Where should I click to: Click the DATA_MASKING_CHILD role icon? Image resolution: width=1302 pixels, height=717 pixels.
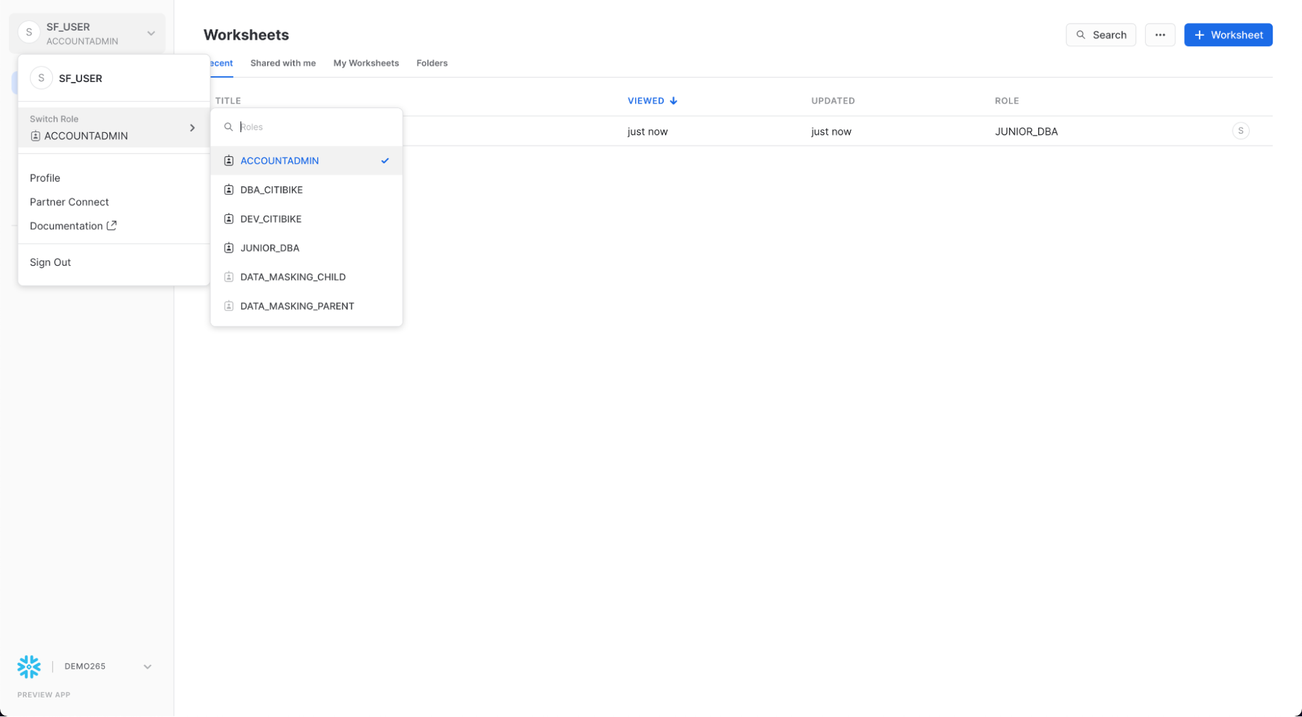point(229,276)
